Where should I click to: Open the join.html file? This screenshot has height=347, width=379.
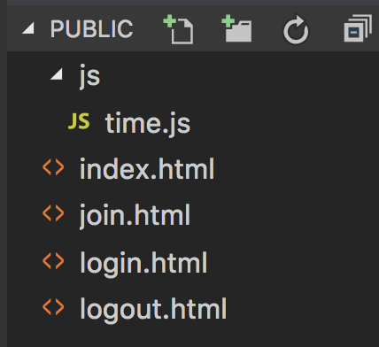pyautogui.click(x=135, y=215)
